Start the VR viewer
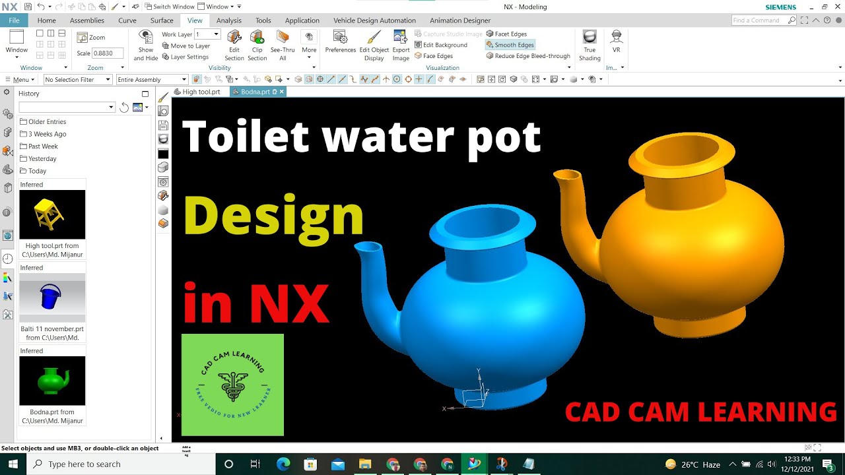This screenshot has width=845, height=475. (616, 42)
